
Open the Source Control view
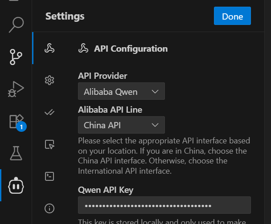[16, 57]
